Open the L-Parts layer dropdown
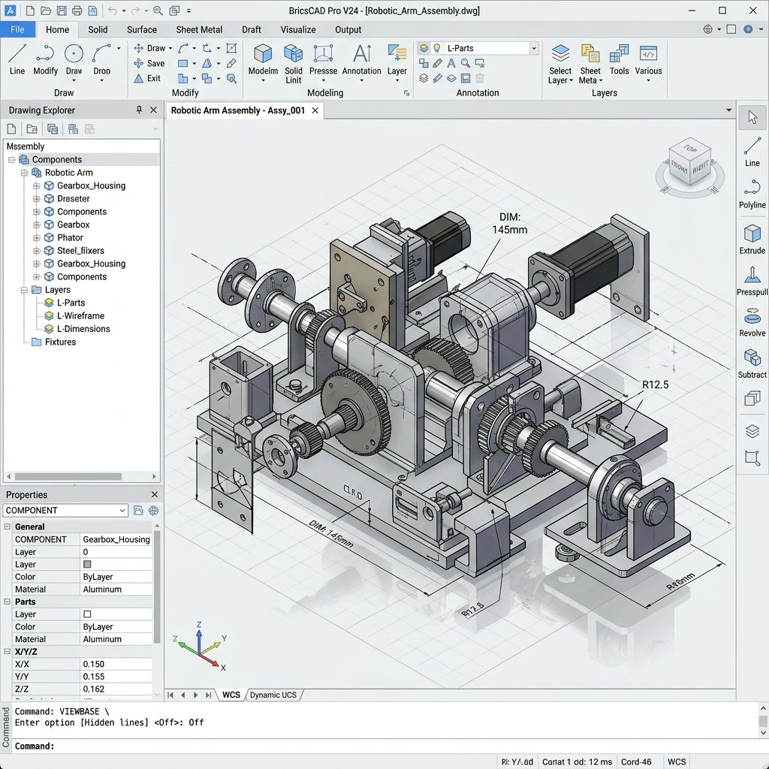The height and width of the screenshot is (769, 769). pos(534,48)
